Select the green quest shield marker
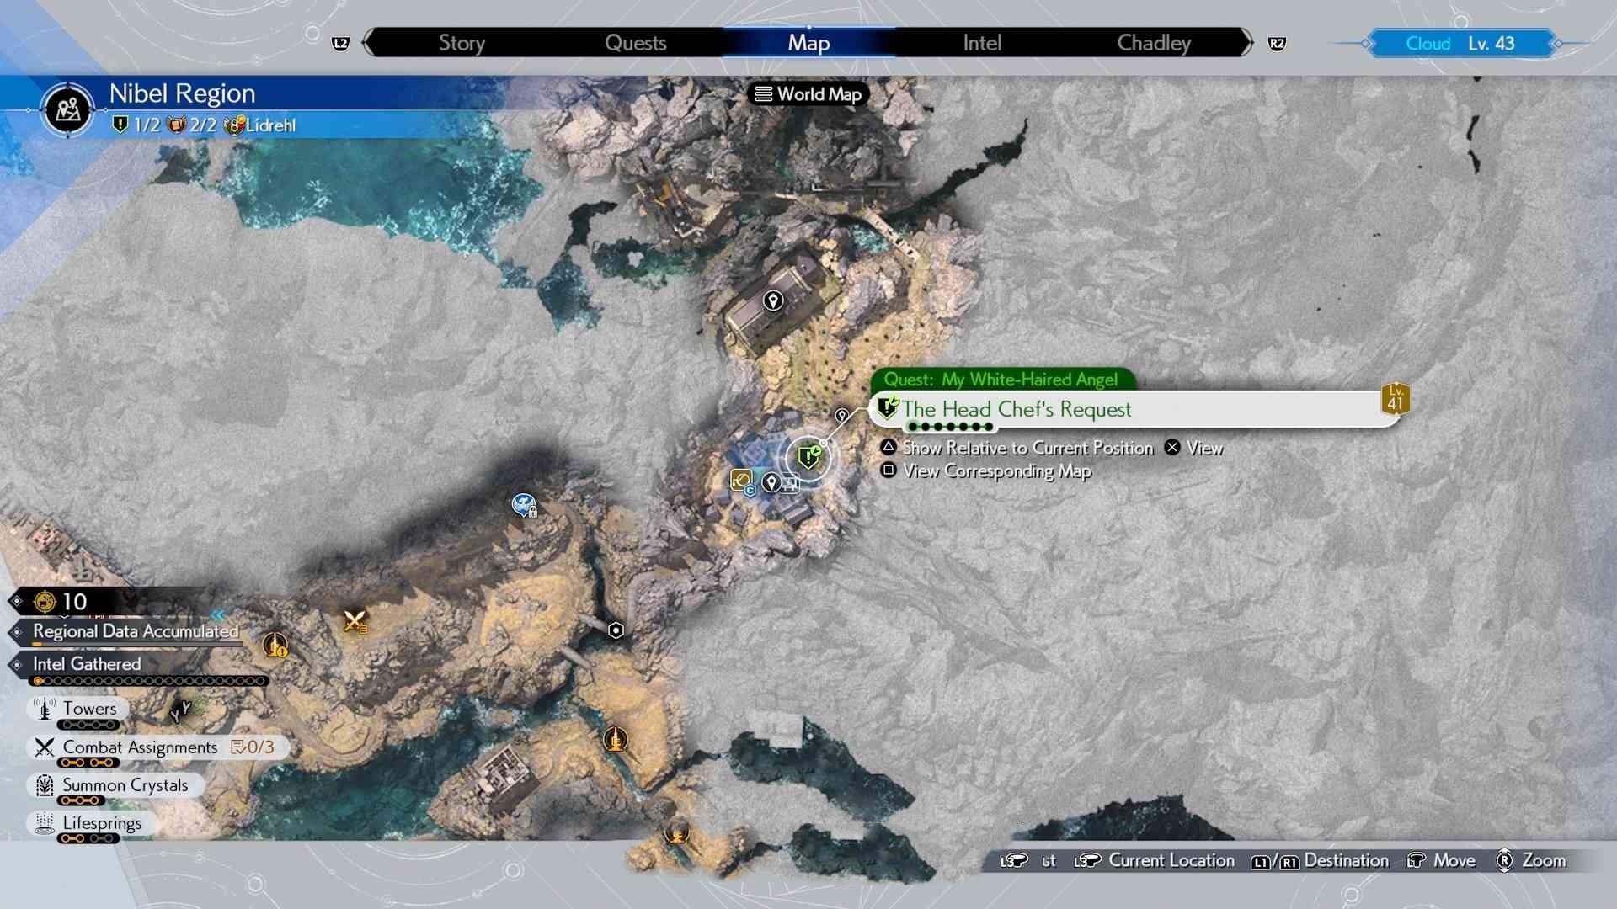Screen dimensions: 1617x909 click(808, 457)
